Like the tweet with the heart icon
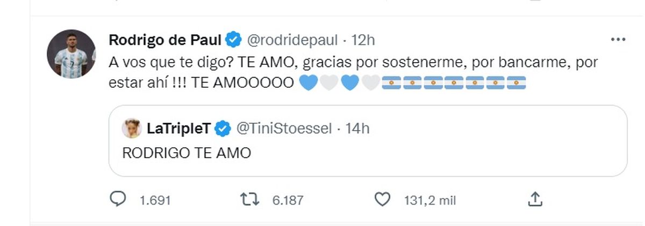 [x=382, y=200]
